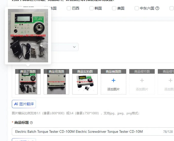
Task: Open the 商品正面图 thumbnail
Action: point(28,82)
